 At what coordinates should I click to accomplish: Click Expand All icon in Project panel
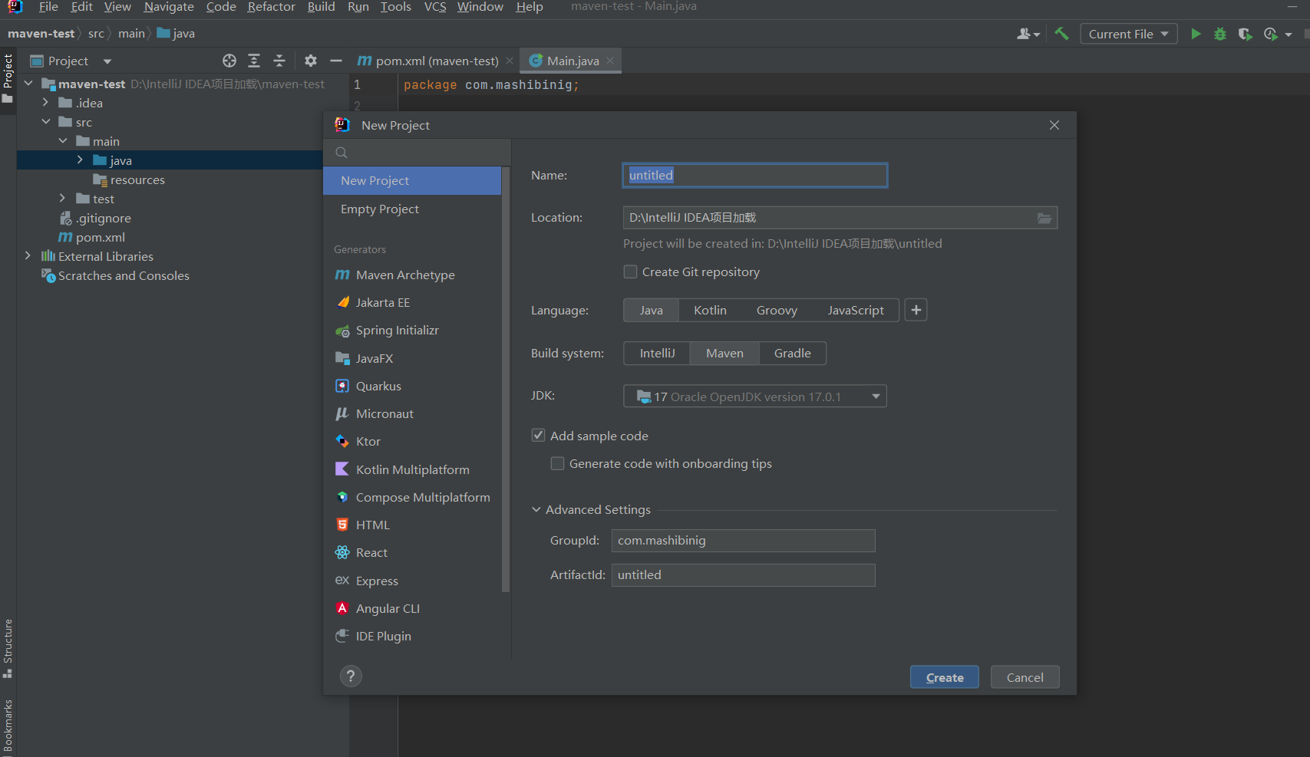tap(254, 61)
